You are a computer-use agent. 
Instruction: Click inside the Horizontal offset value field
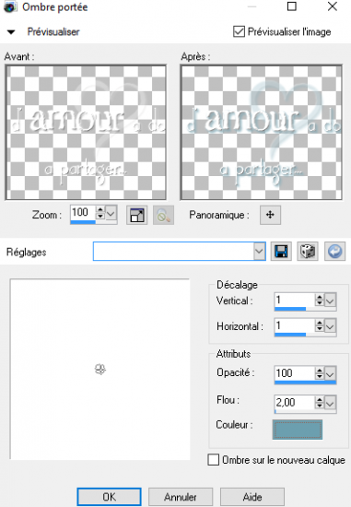tap(294, 326)
